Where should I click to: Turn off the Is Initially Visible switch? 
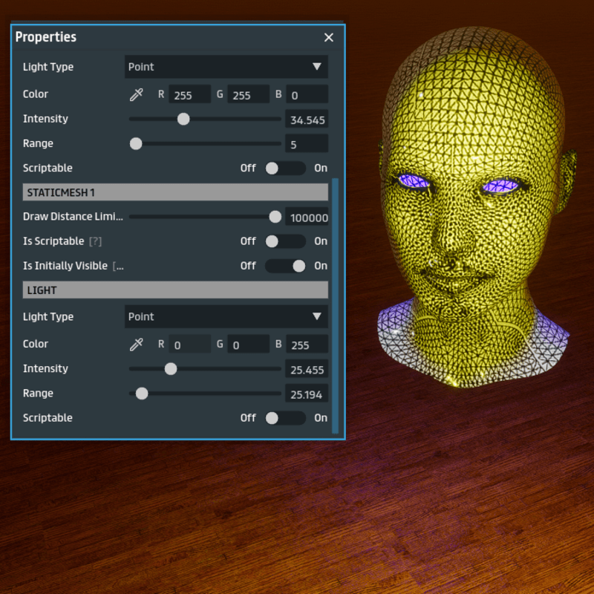pos(285,266)
